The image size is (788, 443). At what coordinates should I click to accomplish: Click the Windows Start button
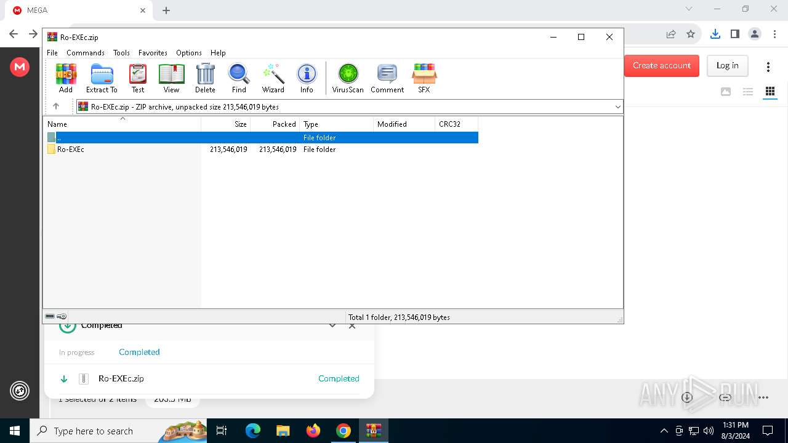(x=15, y=431)
